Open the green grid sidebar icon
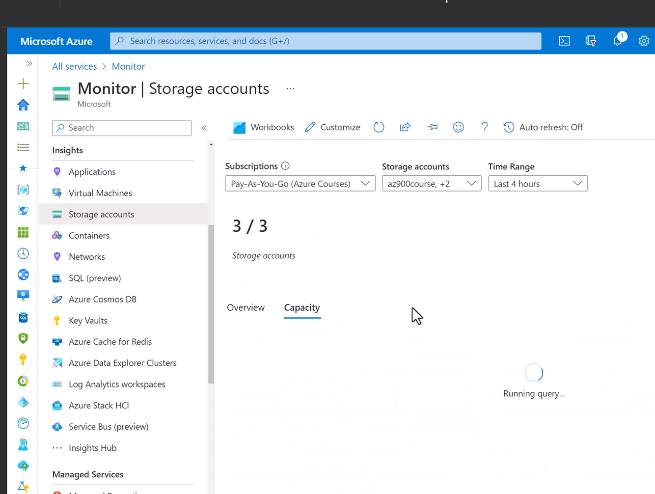This screenshot has width=655, height=494. pyautogui.click(x=23, y=232)
